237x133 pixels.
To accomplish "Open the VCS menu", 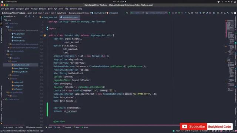I will pos(67,9).
